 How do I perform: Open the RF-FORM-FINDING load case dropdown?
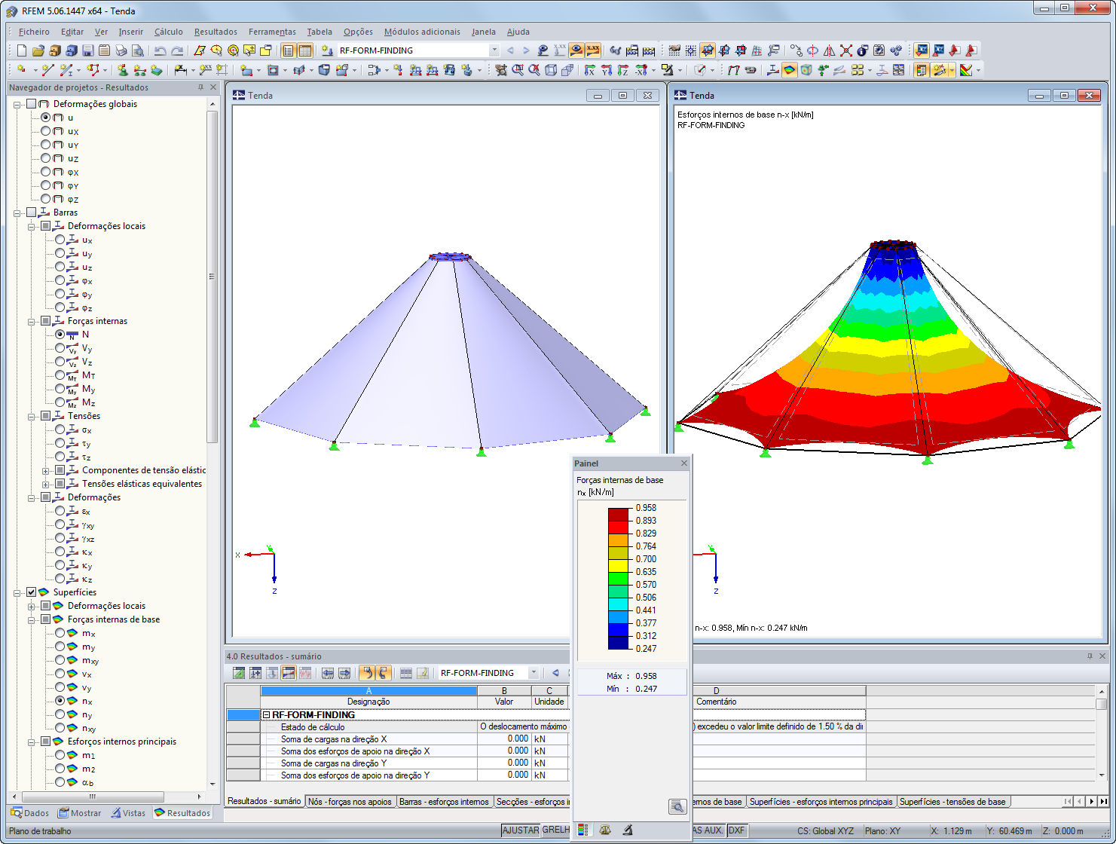pos(494,50)
